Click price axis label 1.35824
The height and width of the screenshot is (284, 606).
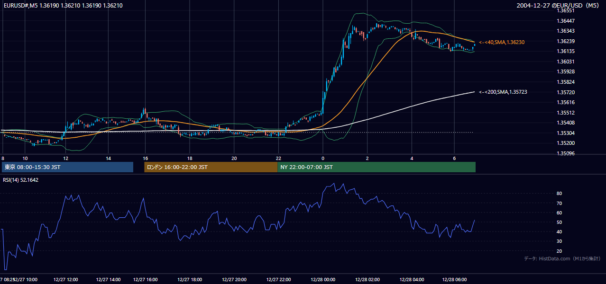(566, 82)
